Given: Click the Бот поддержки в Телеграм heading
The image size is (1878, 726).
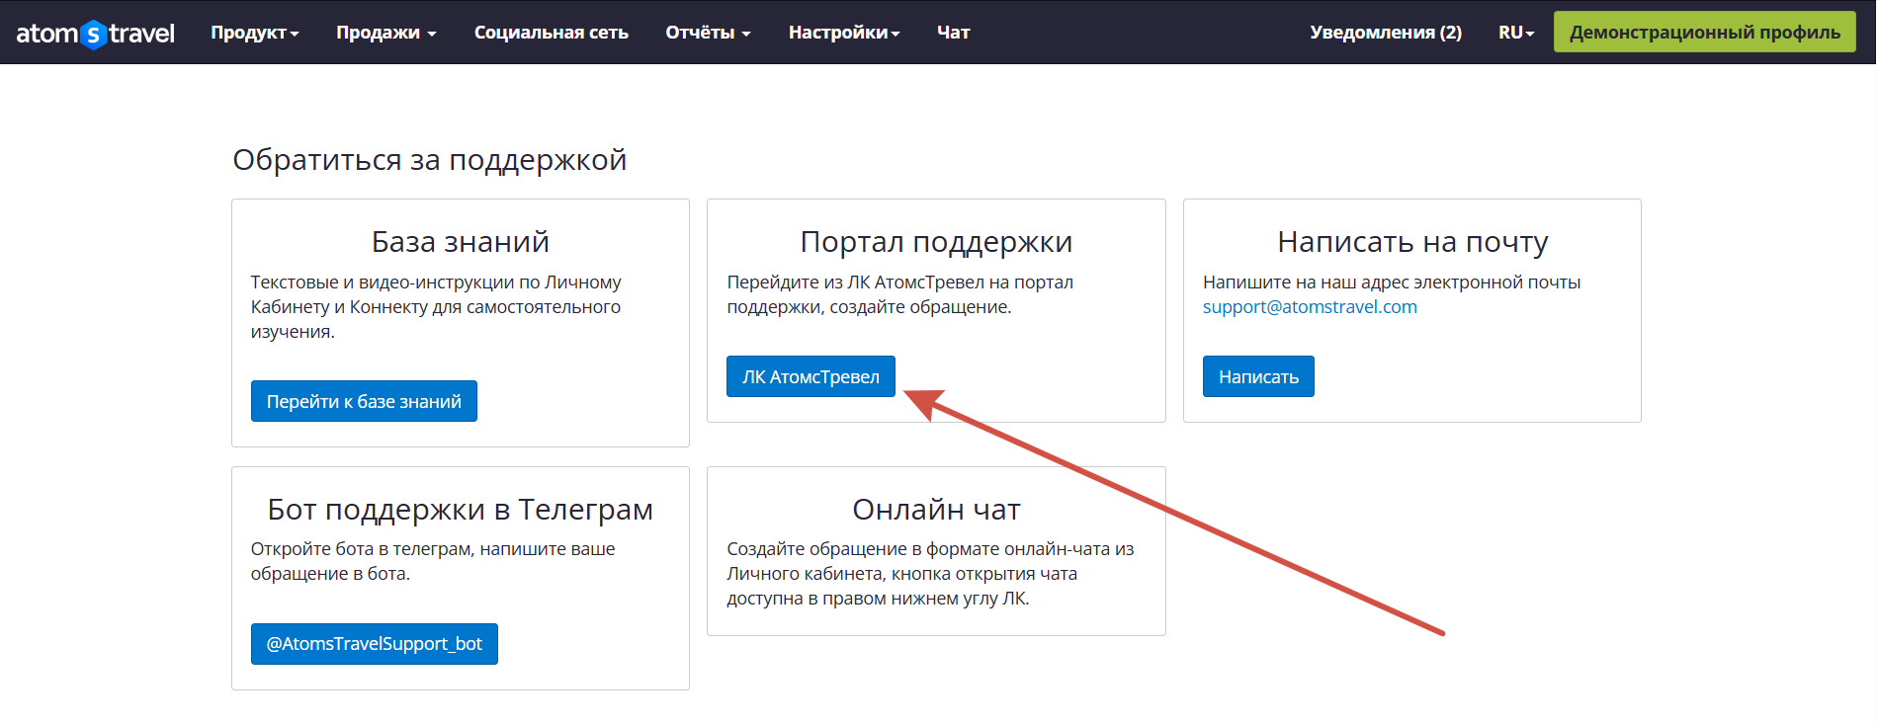Looking at the screenshot, I should pos(461,510).
